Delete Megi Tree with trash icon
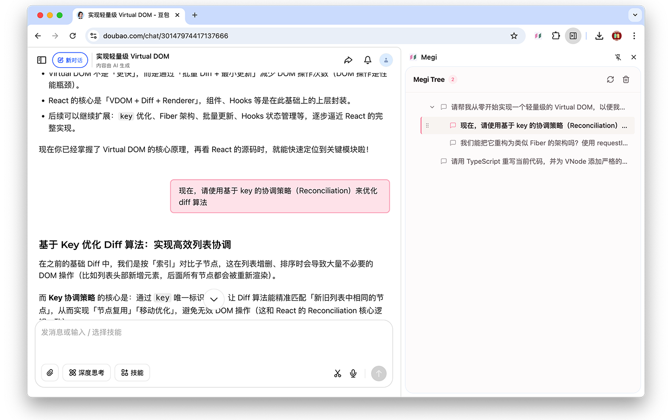 626,79
